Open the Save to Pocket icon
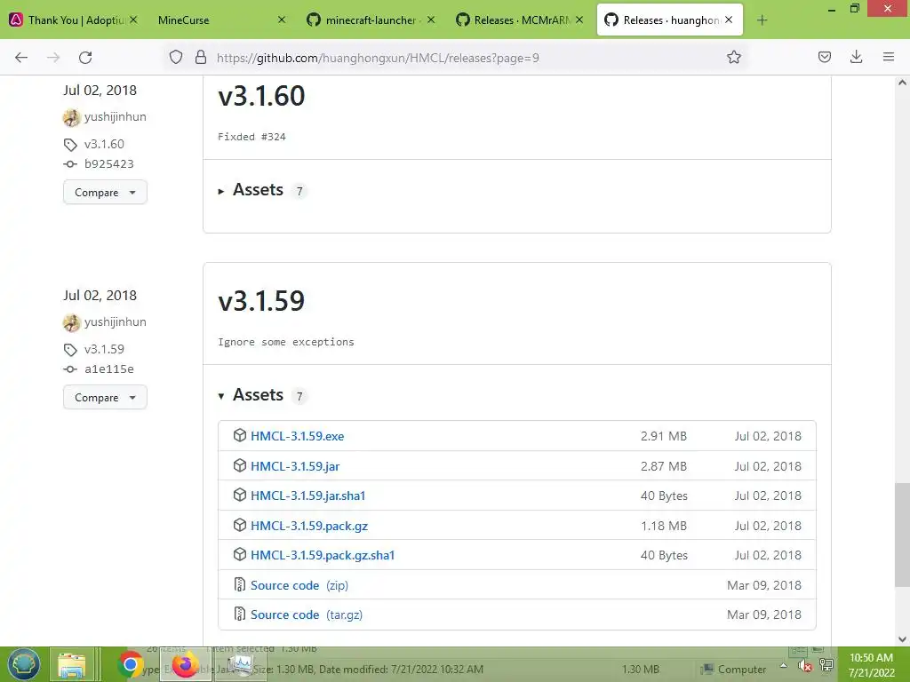Viewport: 910px width, 682px height. (824, 57)
